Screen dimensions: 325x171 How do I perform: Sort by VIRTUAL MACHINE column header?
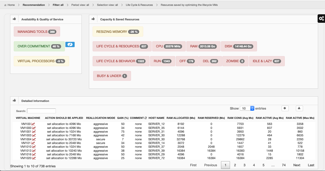[x=28, y=118]
